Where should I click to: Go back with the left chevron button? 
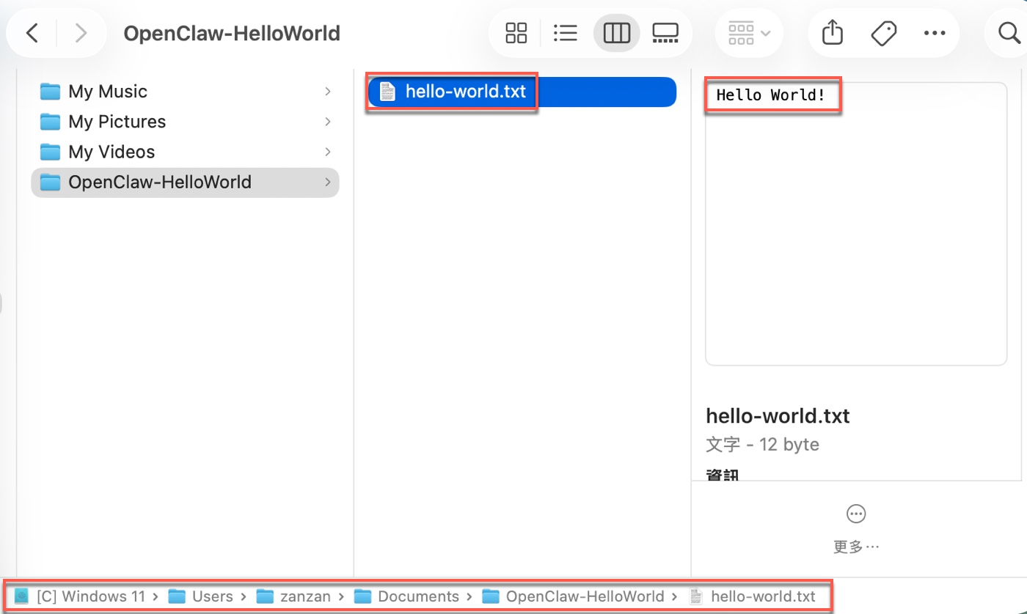coord(32,33)
